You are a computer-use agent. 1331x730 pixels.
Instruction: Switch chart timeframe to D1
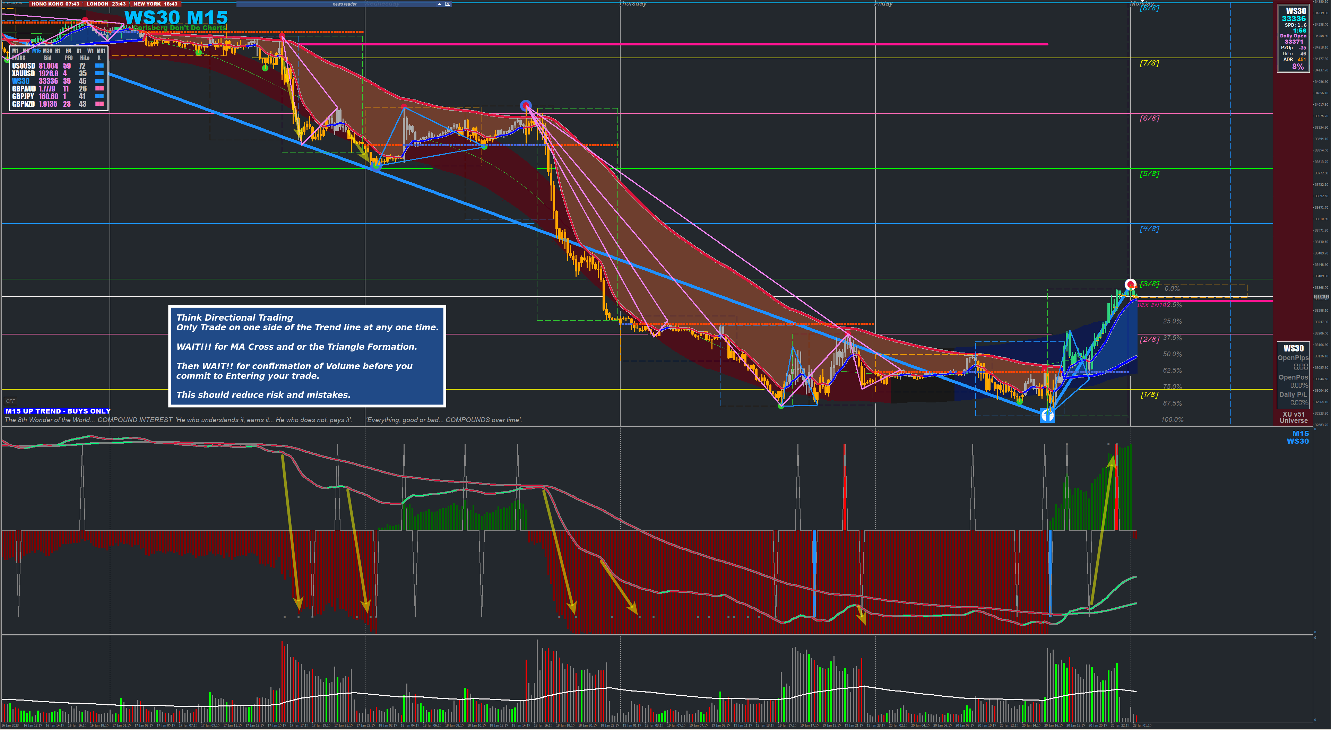(79, 51)
